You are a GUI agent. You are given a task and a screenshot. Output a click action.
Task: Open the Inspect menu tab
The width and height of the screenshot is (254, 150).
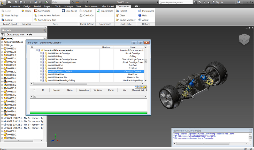click(x=48, y=6)
